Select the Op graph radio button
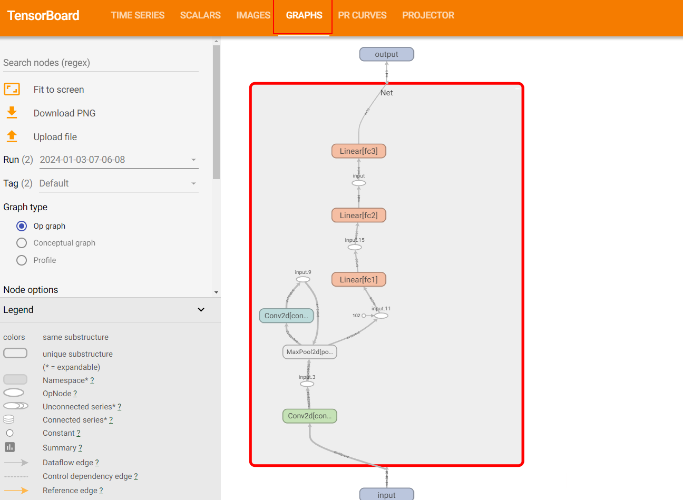This screenshot has width=683, height=500. coord(21,226)
